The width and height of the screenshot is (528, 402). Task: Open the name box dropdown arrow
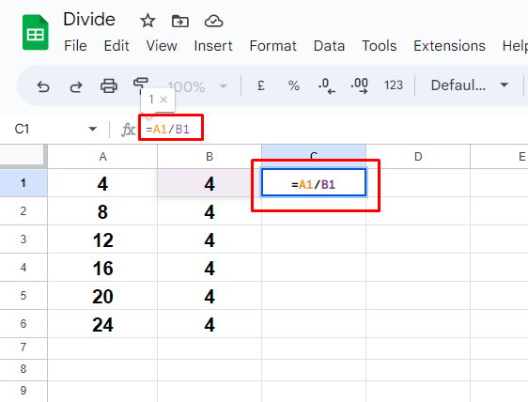coord(93,129)
